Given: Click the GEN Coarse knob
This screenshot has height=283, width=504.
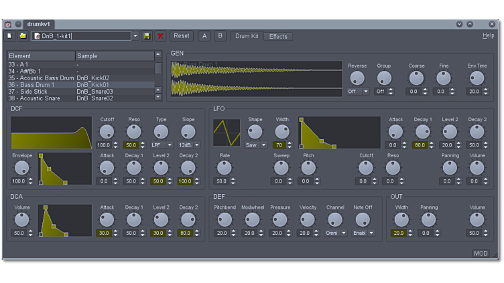Looking at the screenshot, I should point(416,78).
